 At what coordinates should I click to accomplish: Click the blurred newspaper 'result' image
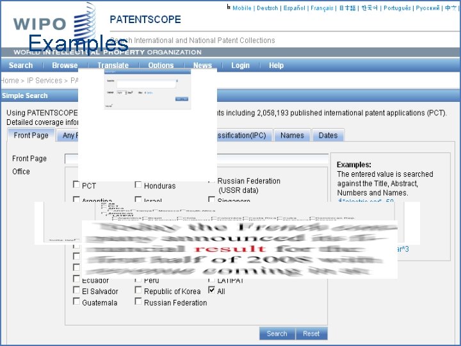click(239, 249)
